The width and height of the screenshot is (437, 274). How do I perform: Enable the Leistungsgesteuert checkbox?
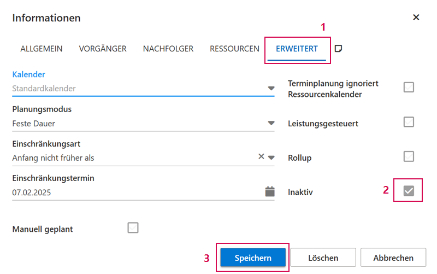point(409,122)
